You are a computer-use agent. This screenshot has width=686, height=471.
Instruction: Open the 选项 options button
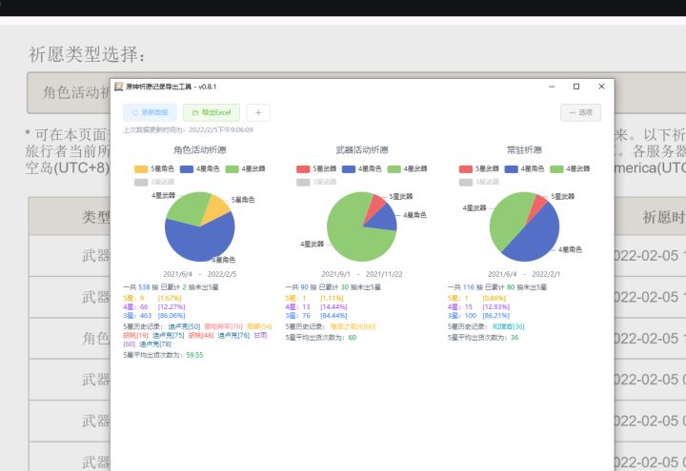[580, 112]
